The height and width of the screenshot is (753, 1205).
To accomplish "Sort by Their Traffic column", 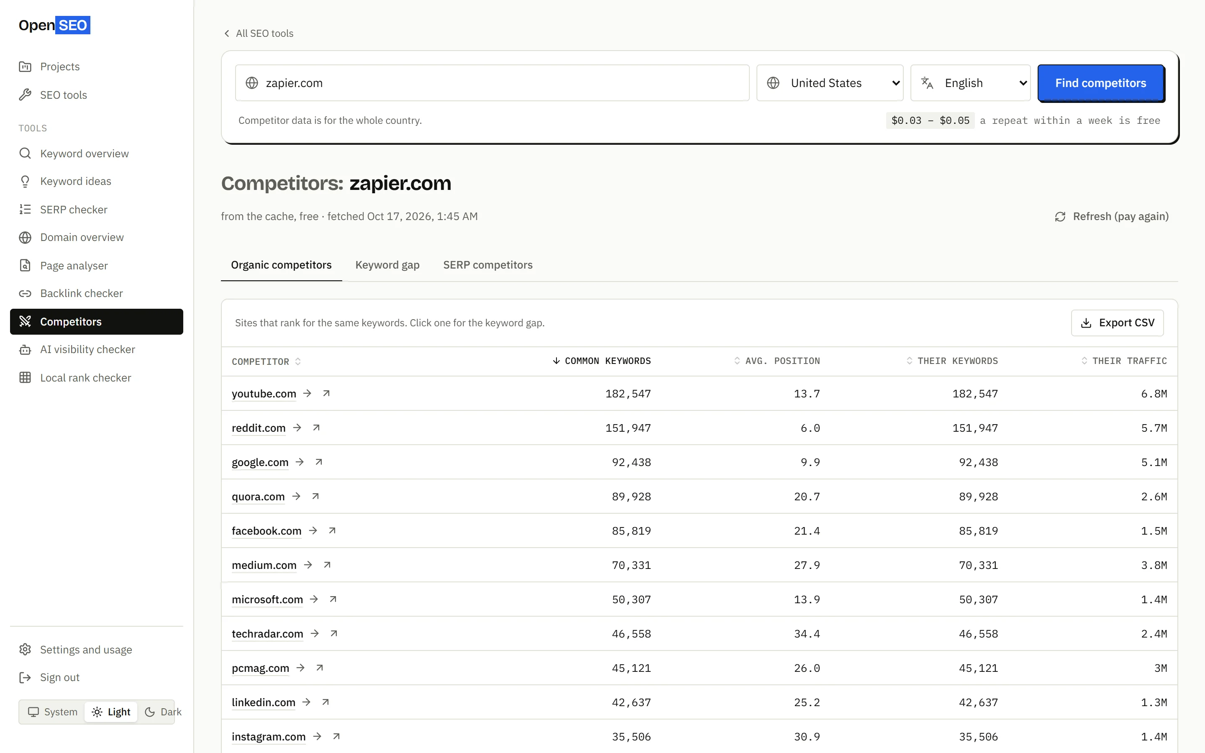I will [1124, 361].
